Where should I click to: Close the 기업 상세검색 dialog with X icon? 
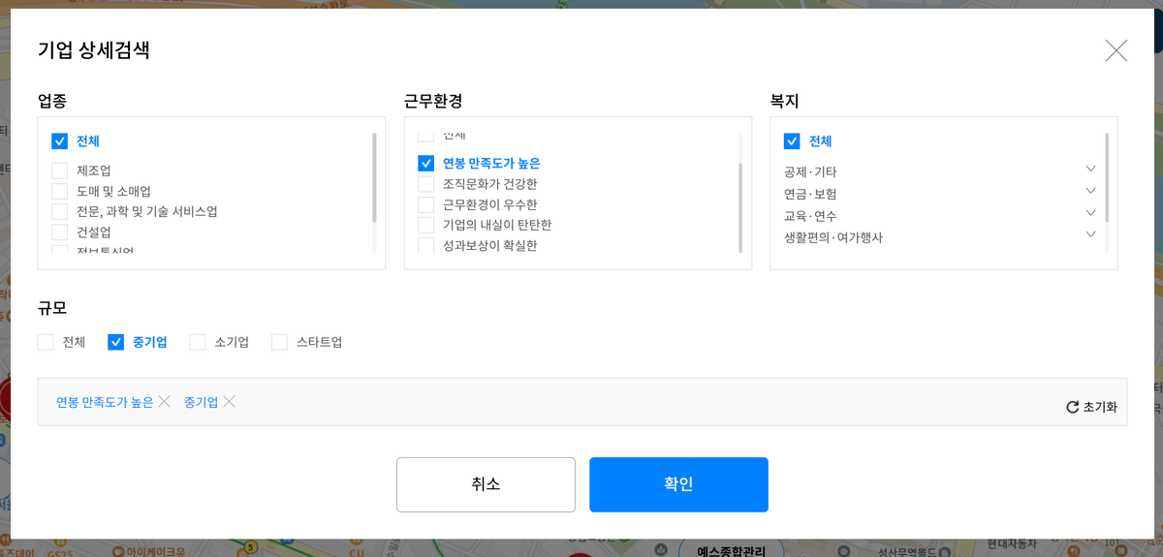pos(1116,50)
